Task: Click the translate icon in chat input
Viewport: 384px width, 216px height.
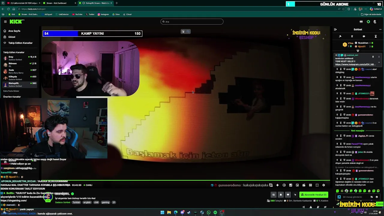Action: (371, 197)
